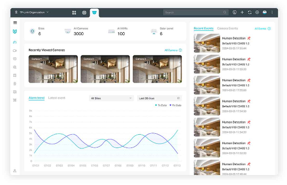The width and height of the screenshot is (287, 185).
Task: Open the Camera 2 thumbnail
Action: coord(105,69)
